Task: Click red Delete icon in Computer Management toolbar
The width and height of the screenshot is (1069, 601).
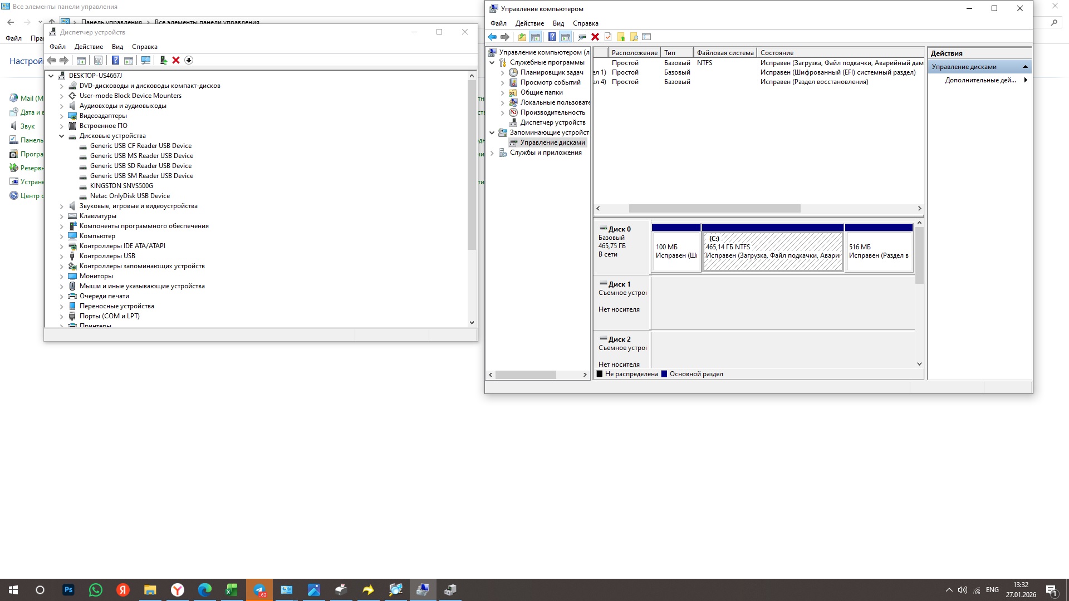Action: coord(595,37)
